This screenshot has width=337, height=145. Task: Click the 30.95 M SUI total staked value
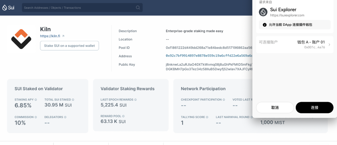(58, 105)
